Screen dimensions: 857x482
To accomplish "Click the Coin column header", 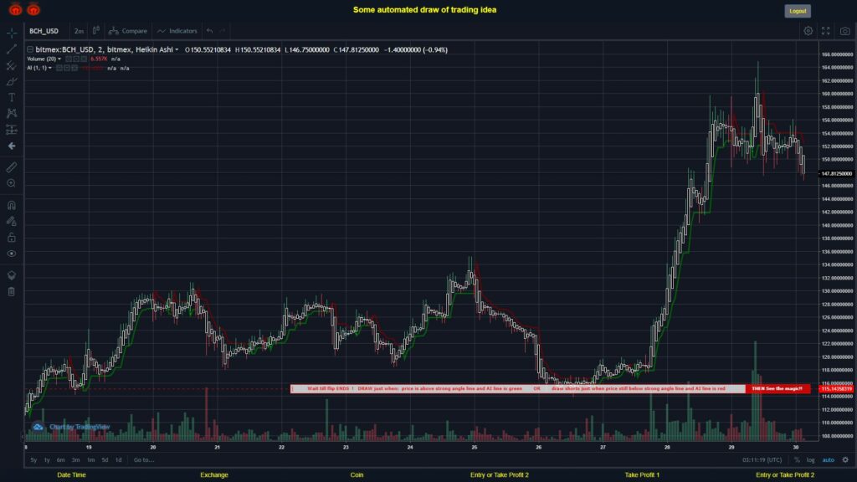I will click(357, 475).
